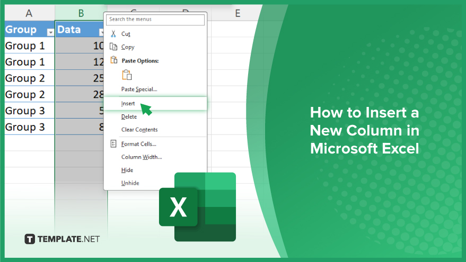Click the Paste Options clipboard icon
This screenshot has height=262, width=466.
(x=114, y=60)
